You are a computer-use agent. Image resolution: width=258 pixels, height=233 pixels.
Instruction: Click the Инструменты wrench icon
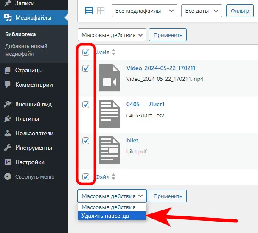click(x=8, y=148)
